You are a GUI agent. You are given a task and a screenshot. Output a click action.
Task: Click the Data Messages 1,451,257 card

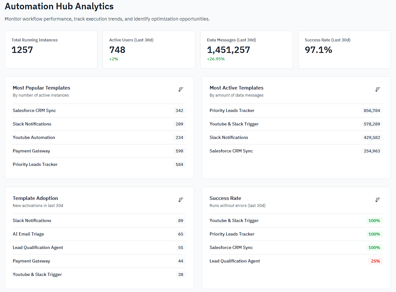[x=247, y=49]
